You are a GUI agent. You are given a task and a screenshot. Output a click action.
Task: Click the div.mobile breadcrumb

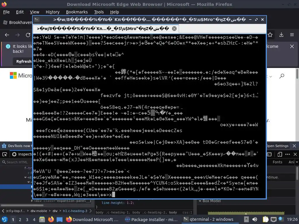click(39, 211)
